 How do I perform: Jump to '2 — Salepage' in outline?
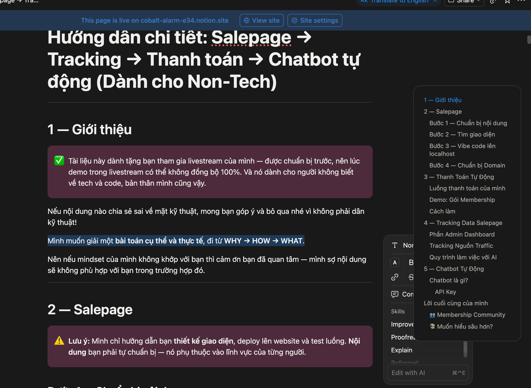pyautogui.click(x=443, y=112)
